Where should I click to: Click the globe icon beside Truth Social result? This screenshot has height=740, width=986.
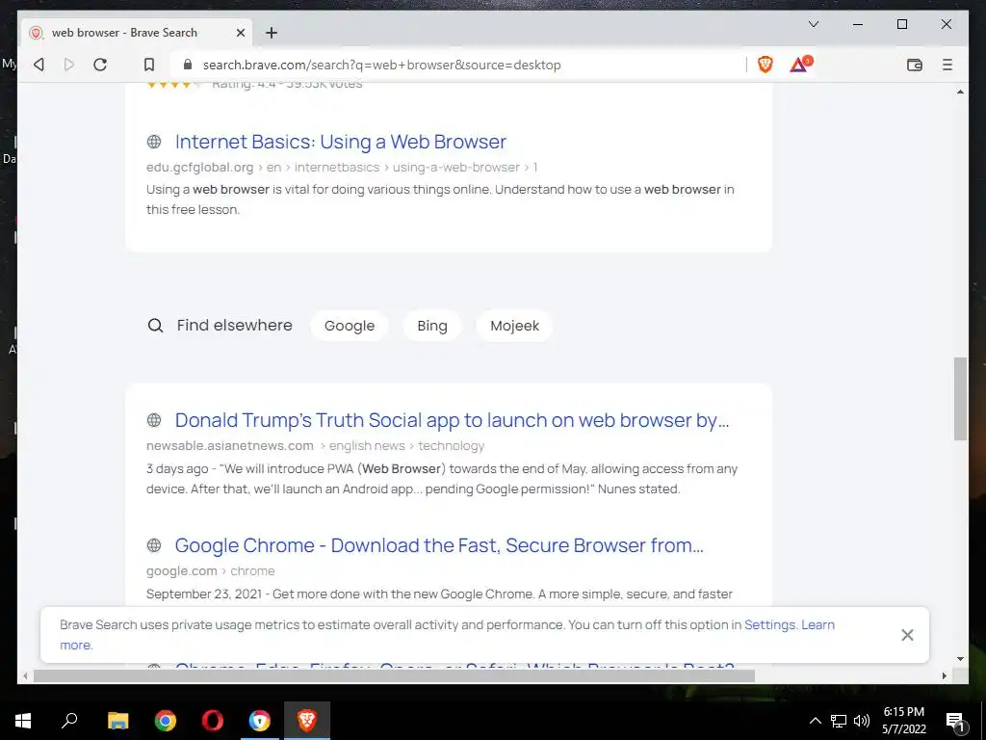tap(154, 420)
